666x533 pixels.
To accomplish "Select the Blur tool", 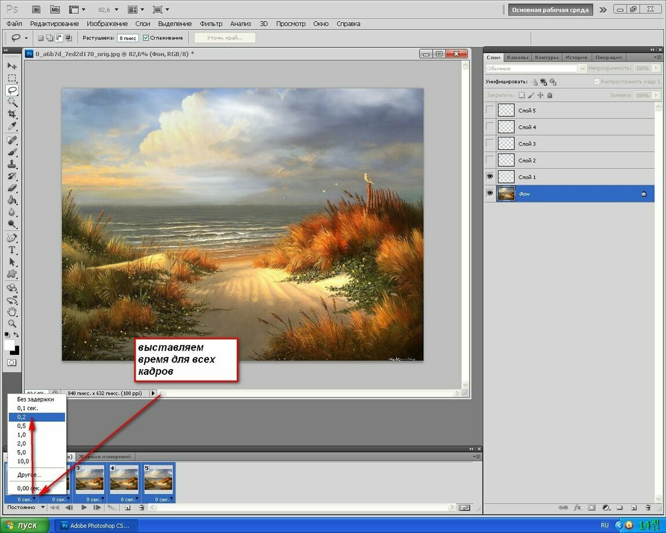I will coord(12,212).
